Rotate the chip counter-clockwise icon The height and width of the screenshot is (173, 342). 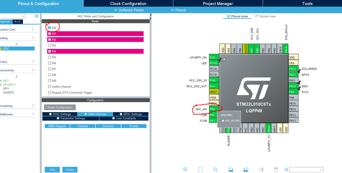point(245,170)
